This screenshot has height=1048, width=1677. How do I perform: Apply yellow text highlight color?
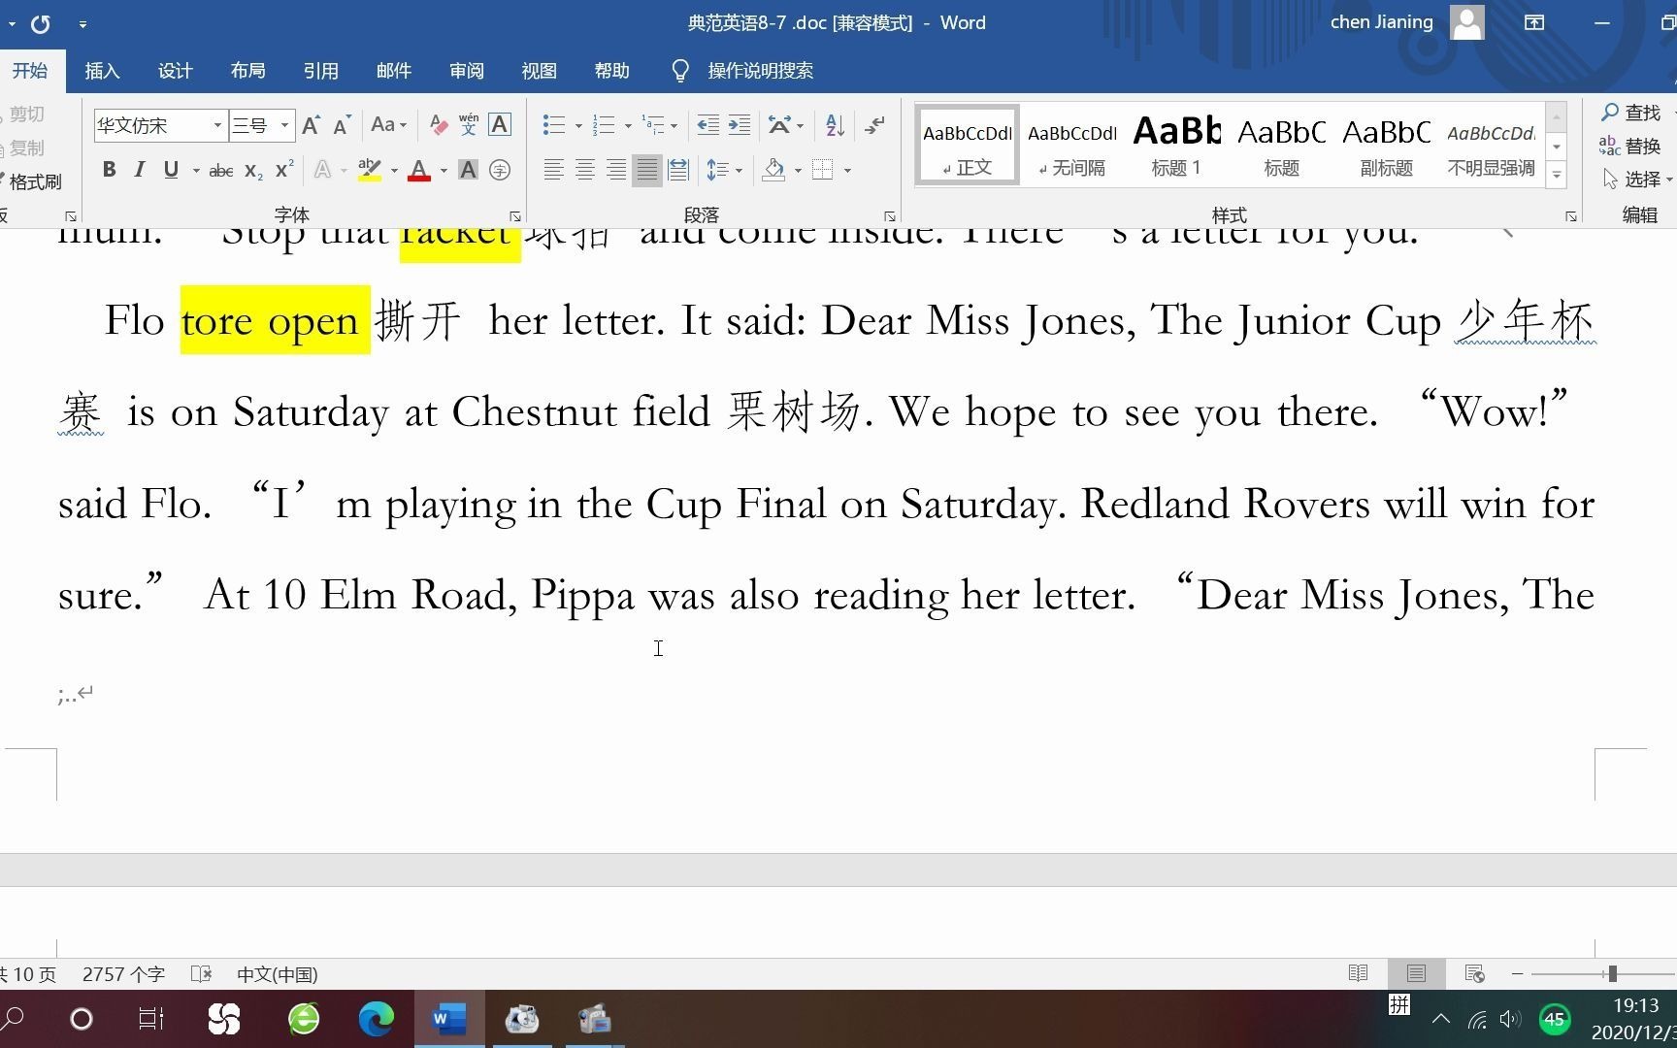(x=369, y=170)
